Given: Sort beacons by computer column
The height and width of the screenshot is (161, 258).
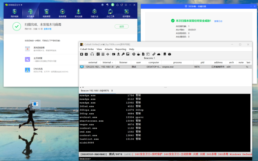Looking at the screenshot, I should [x=154, y=62].
